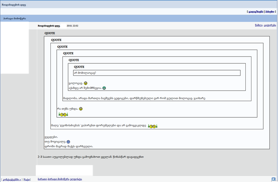Click the crying emoticon beside "თუ მოვიცალე"

point(68,142)
